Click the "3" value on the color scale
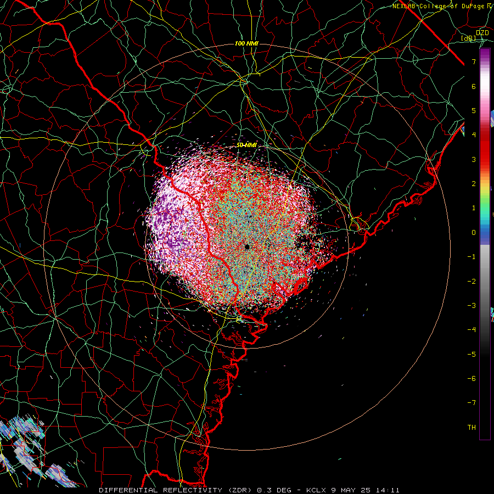The width and height of the screenshot is (494, 494). click(x=474, y=159)
